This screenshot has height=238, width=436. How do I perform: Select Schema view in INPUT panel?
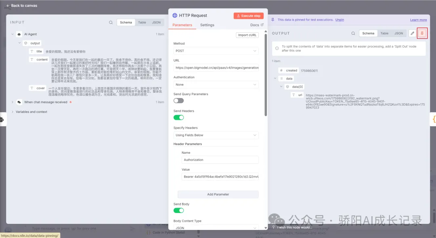coord(126,23)
